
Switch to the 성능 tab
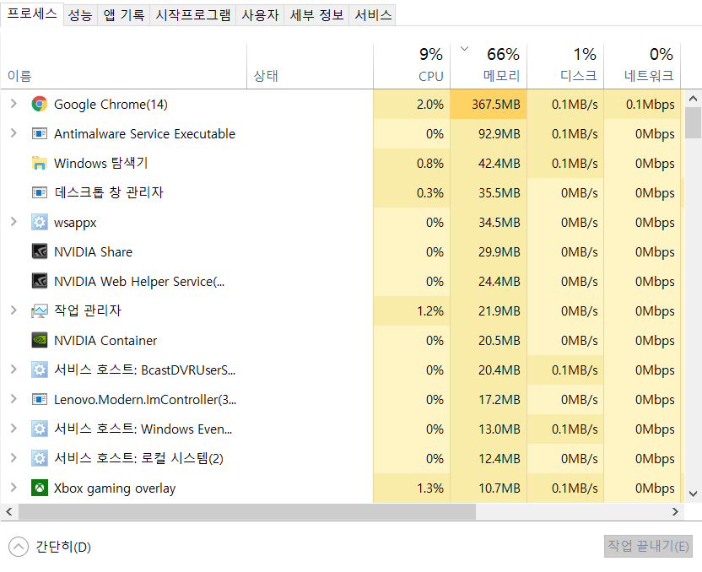pyautogui.click(x=80, y=15)
